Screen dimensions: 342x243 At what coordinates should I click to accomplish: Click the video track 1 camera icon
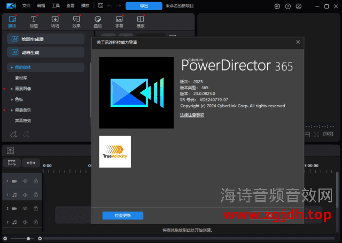tap(14, 181)
